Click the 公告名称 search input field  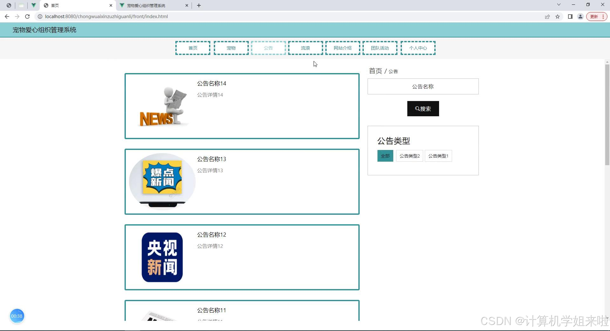tap(423, 86)
